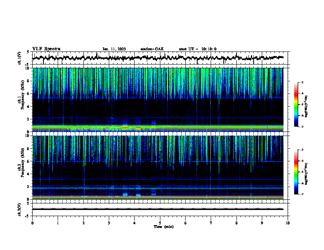324x250 pixels.
Task: Click the ch.1(V) axis label
Action: pyautogui.click(x=20, y=58)
